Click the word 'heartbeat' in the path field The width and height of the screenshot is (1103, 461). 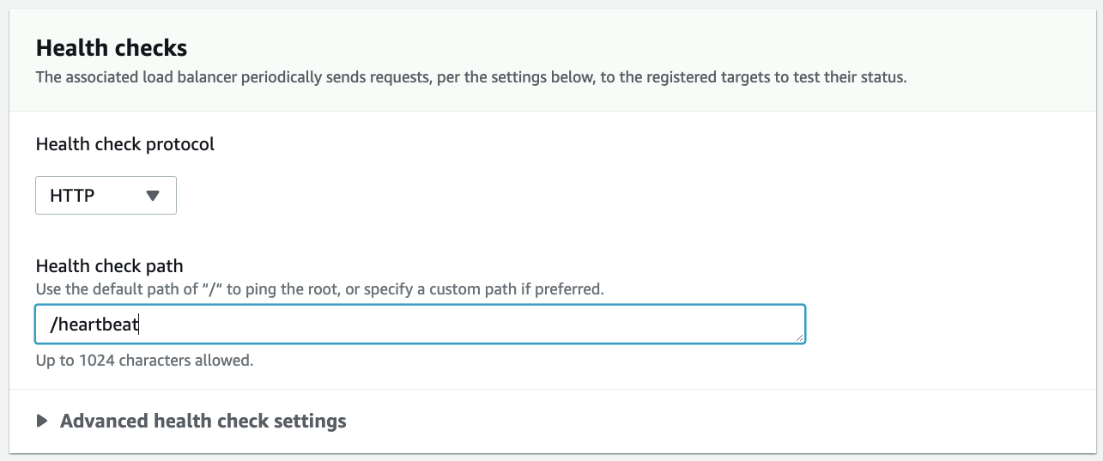(99, 325)
